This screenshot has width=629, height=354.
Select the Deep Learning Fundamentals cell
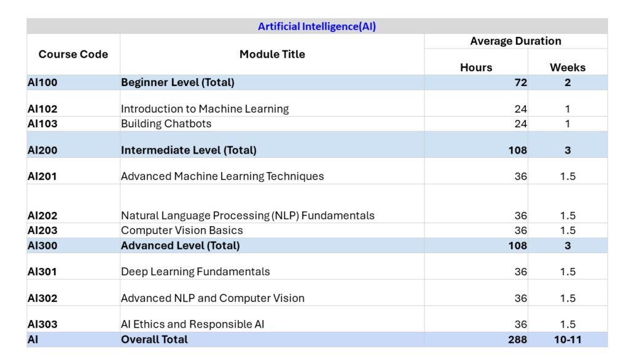click(x=195, y=272)
